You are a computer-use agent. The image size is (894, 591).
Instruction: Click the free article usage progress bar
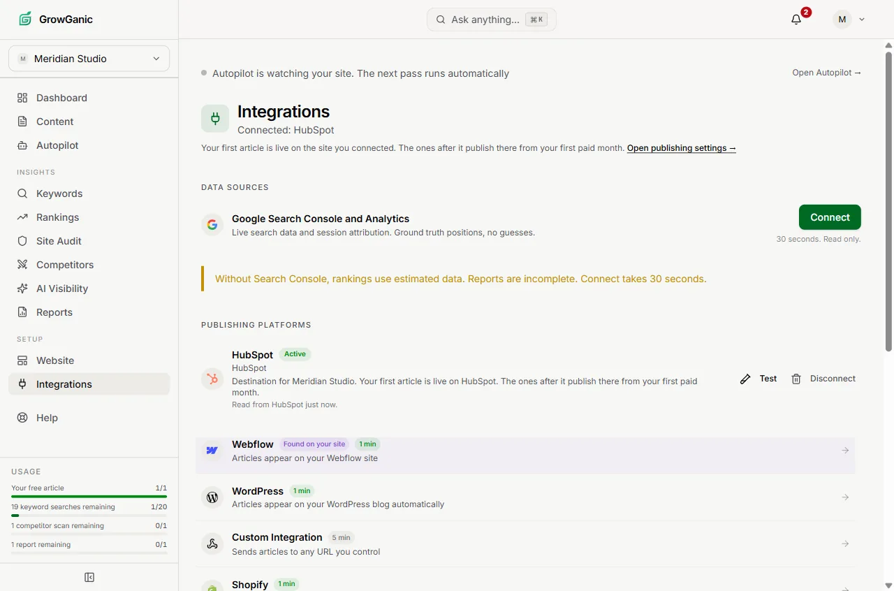(89, 497)
